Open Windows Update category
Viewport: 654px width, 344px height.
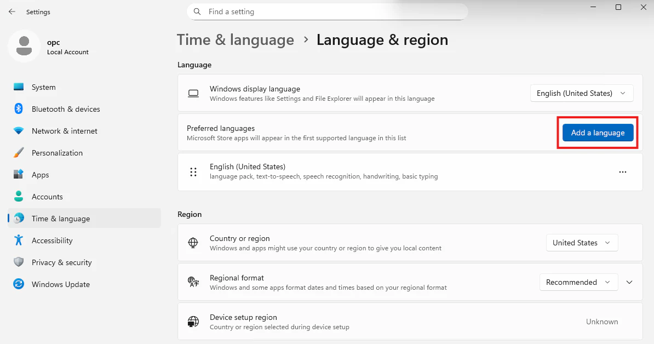click(x=84, y=284)
